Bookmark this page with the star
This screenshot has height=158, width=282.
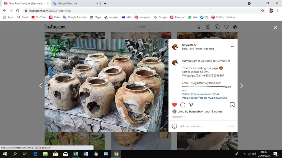pos(263,11)
